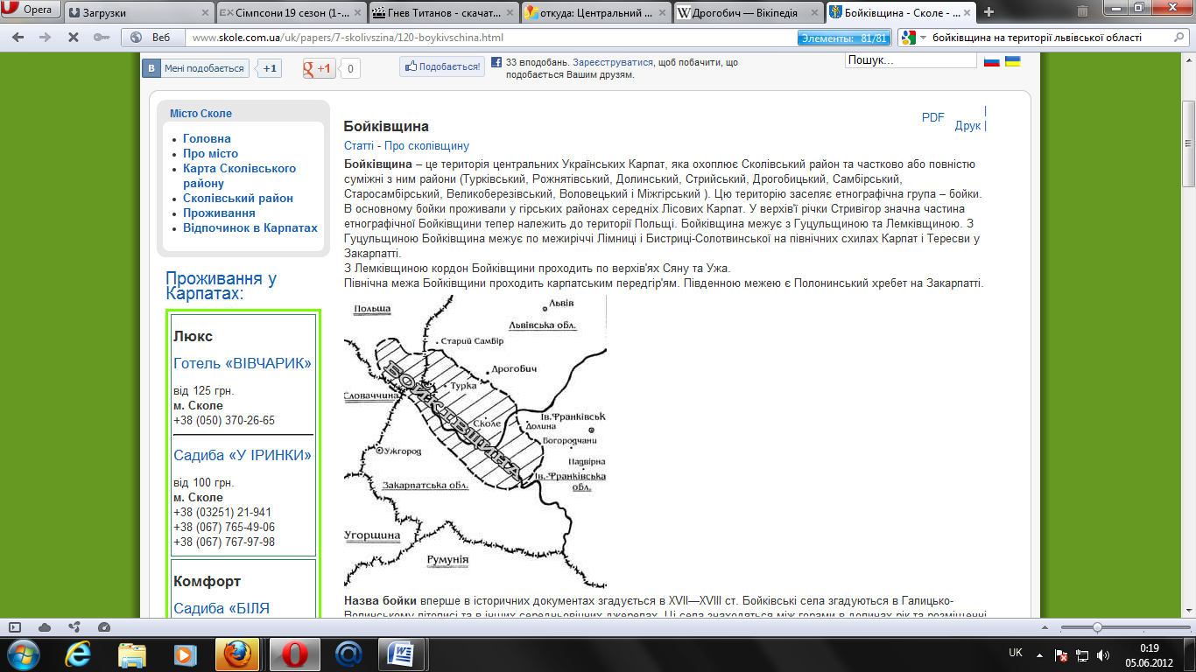The image size is (1196, 672).
Task: Show hidden tray icons arrow
Action: click(x=1039, y=654)
